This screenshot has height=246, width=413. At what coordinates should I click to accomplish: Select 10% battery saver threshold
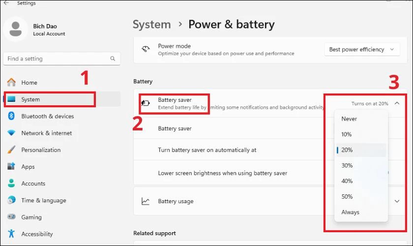click(347, 134)
